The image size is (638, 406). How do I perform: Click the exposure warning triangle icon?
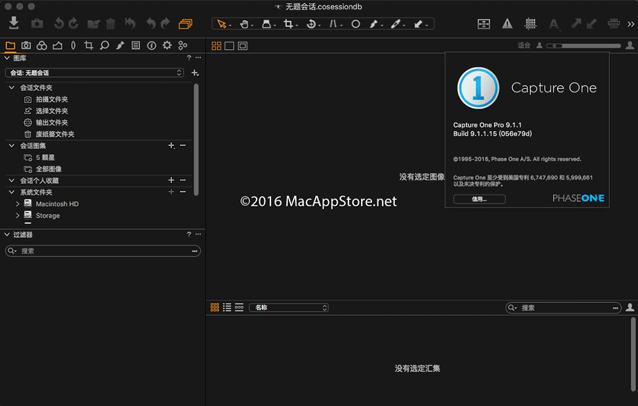pyautogui.click(x=507, y=24)
